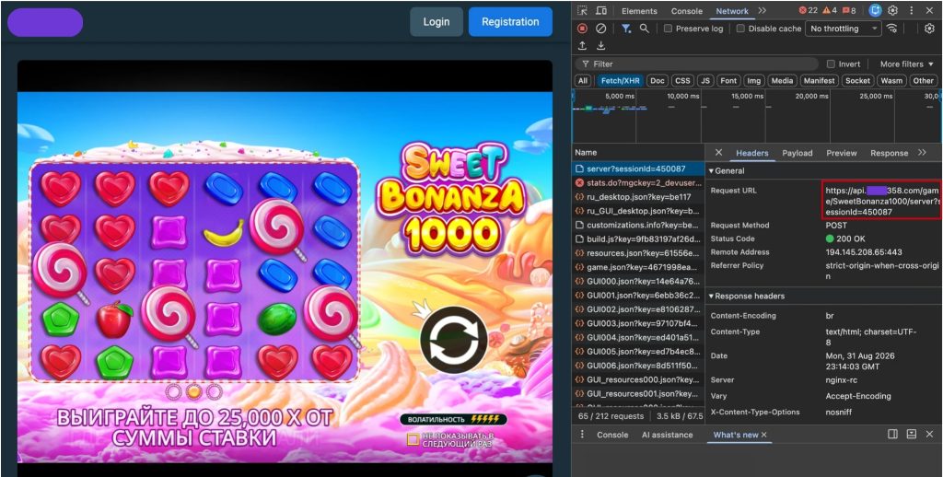
Task: Toggle the Manifest type filter
Action: [x=819, y=81]
